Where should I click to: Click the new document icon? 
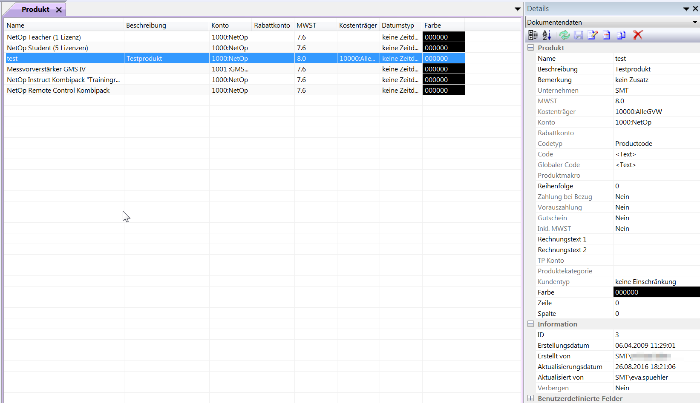pos(607,35)
